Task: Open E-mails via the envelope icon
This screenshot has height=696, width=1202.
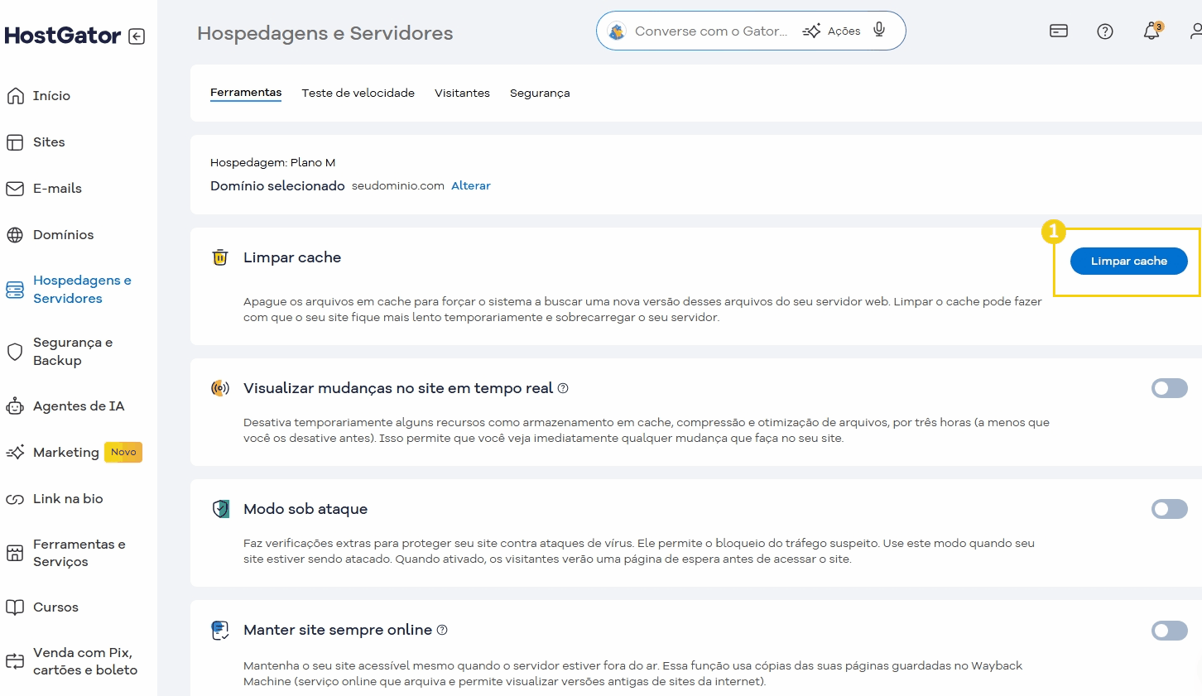Action: pos(14,188)
